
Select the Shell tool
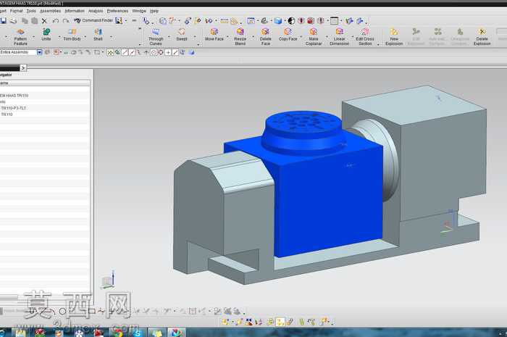tap(98, 35)
